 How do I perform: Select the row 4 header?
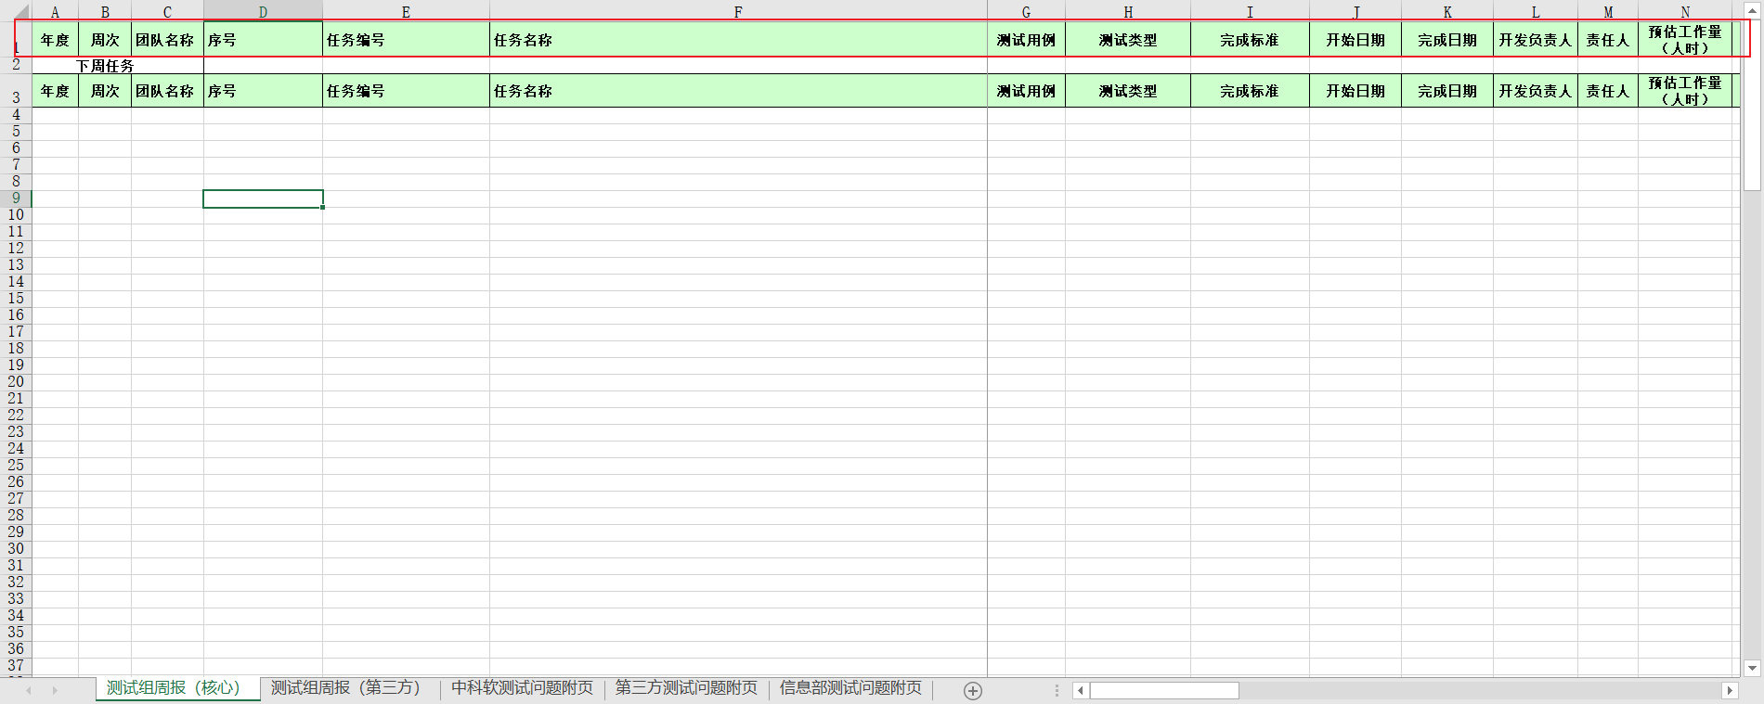pyautogui.click(x=16, y=115)
